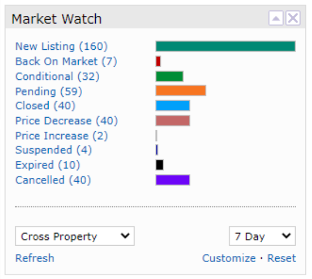Screen dimensions: 312x279
Task: Collapse the Market Watch panel with the up arrow
Action: [x=276, y=18]
